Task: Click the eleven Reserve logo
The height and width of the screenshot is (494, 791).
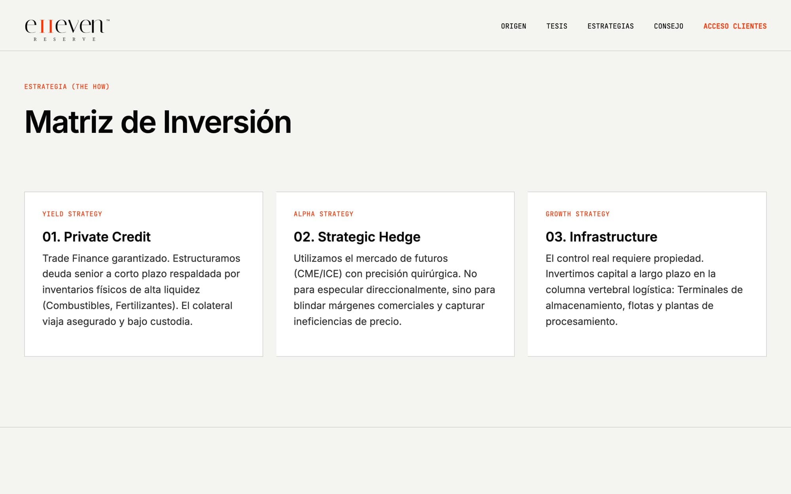Action: click(67, 30)
